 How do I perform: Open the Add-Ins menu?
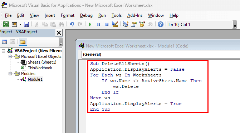135,15
